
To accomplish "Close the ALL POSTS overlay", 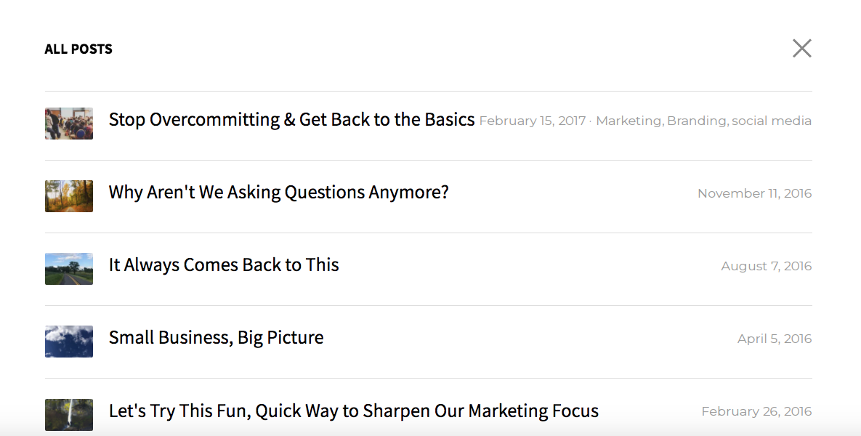I will [x=801, y=48].
